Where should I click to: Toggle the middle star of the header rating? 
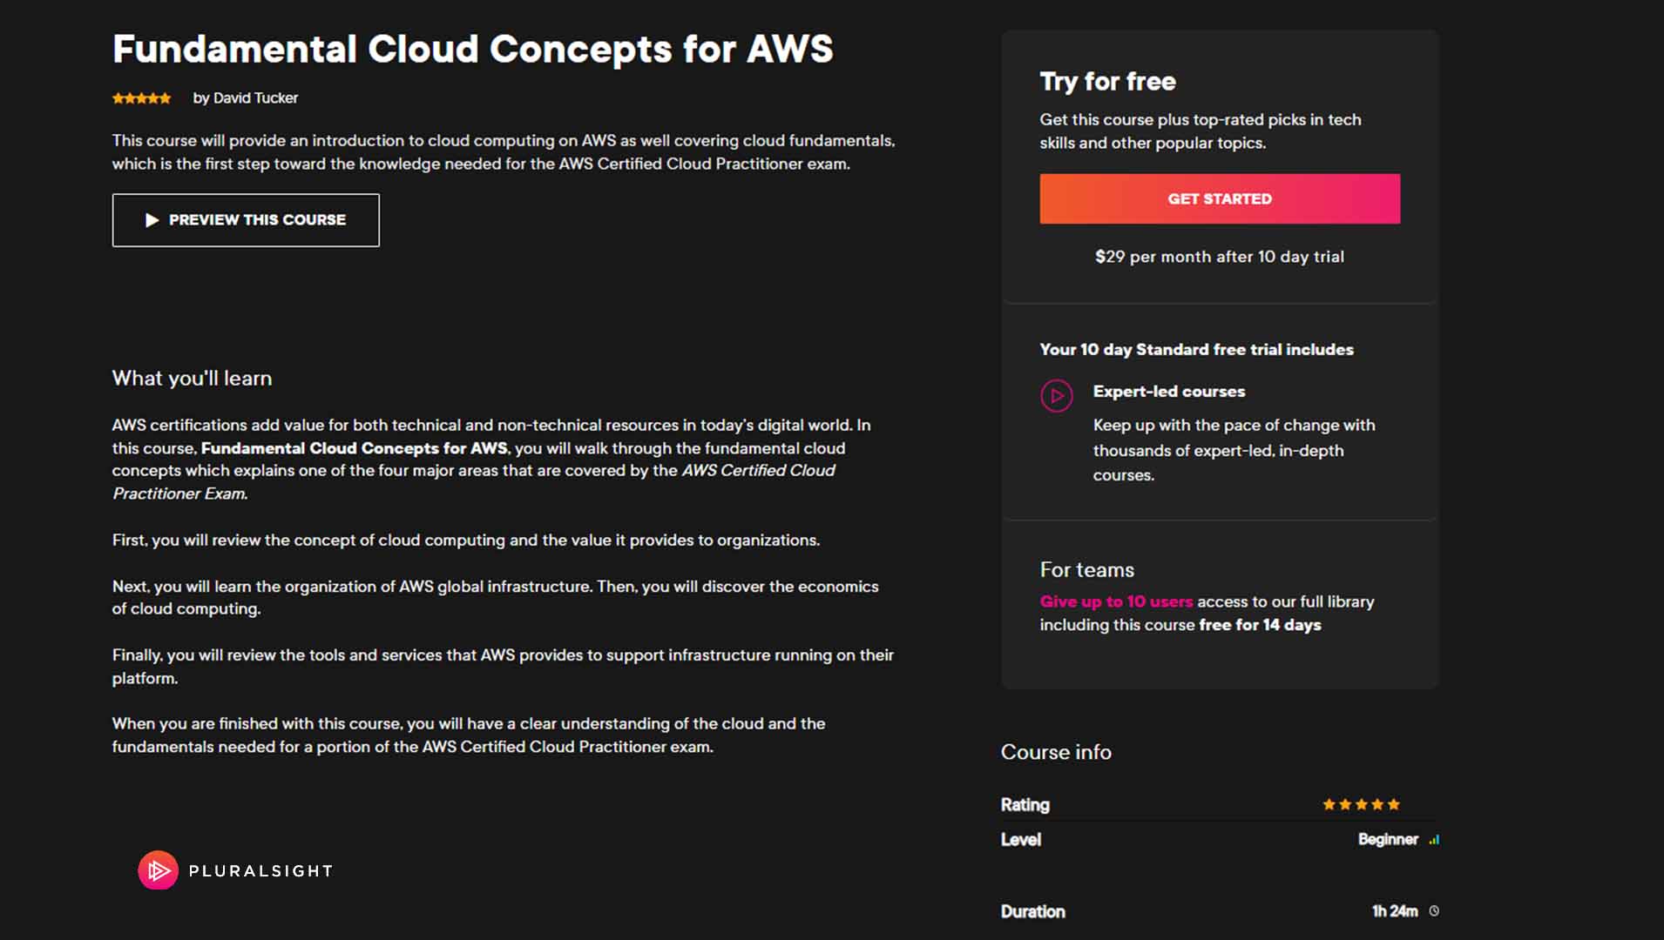pyautogui.click(x=141, y=97)
